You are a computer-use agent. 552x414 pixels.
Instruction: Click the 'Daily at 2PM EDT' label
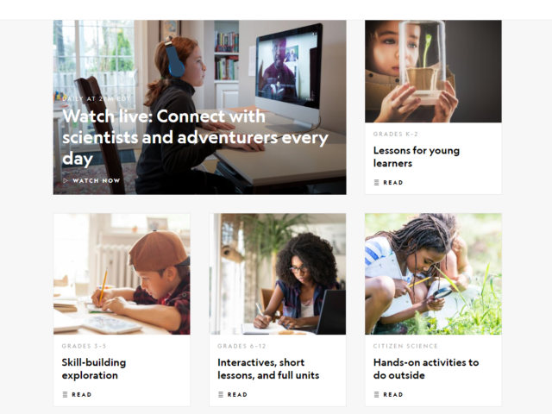pos(96,99)
